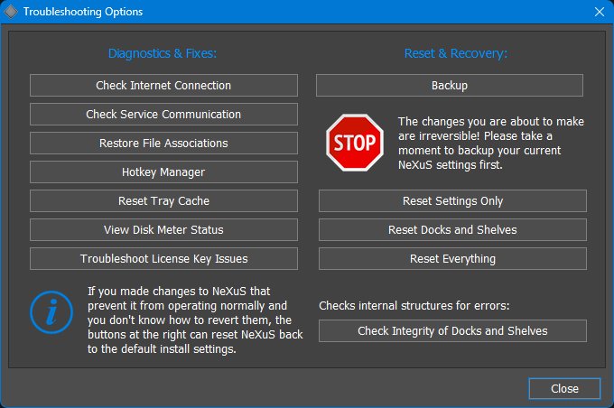The height and width of the screenshot is (408, 614).
Task: Choose Troubleshoot License Key Issues
Action: pos(163,259)
